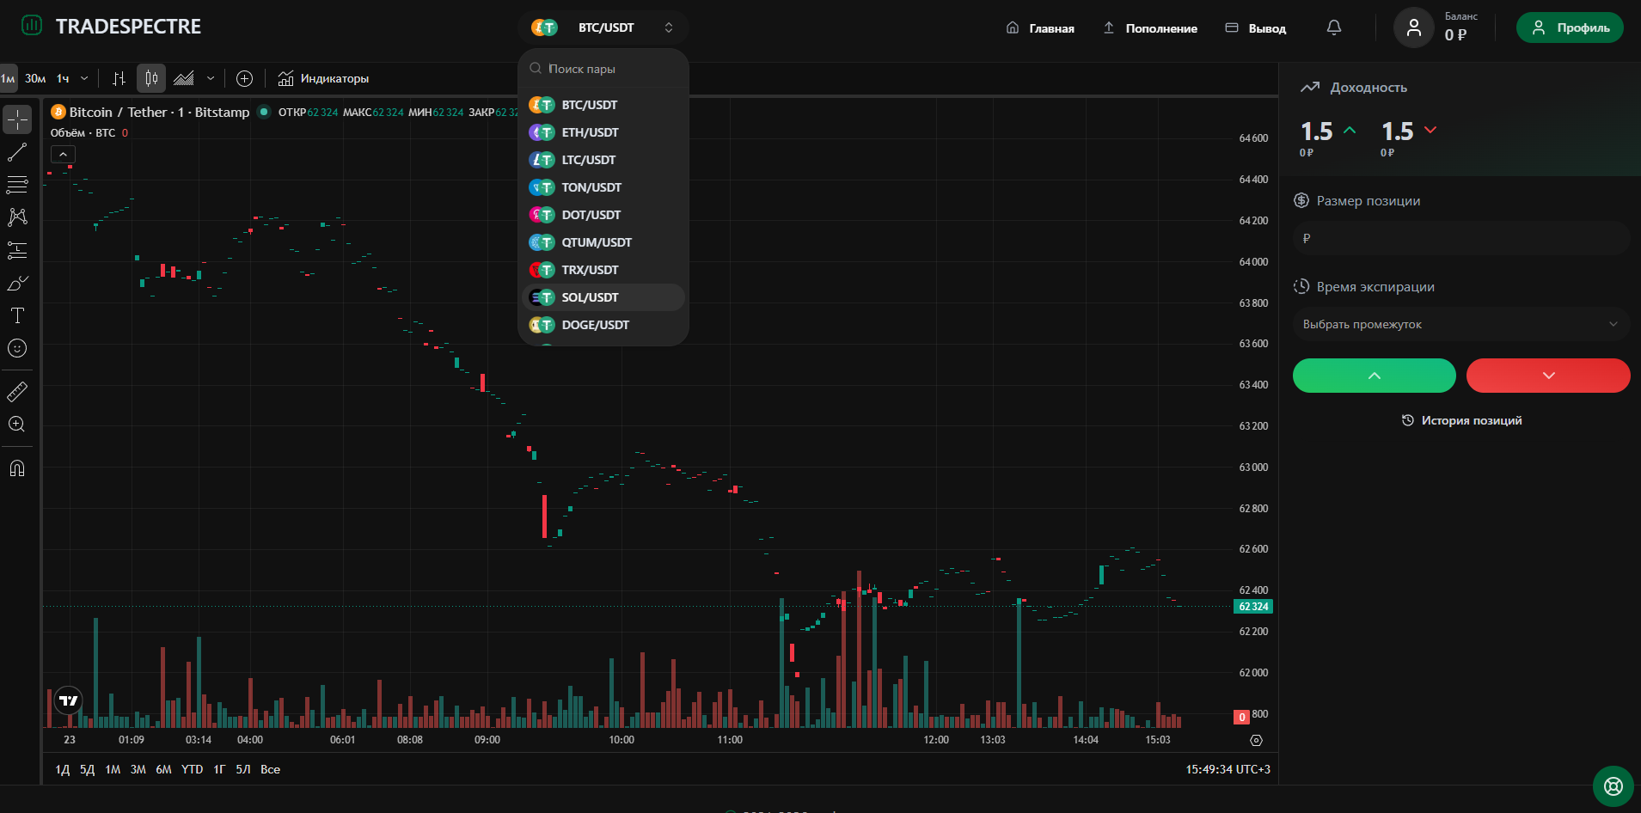Open Пополнение deposit page
1641x813 pixels.
1150,28
